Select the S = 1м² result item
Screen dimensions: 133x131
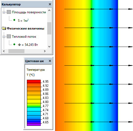(x=23, y=20)
